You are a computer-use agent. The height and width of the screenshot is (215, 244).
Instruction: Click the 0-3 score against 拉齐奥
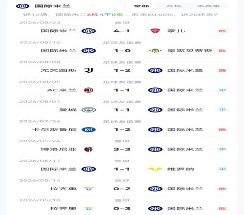point(122,209)
